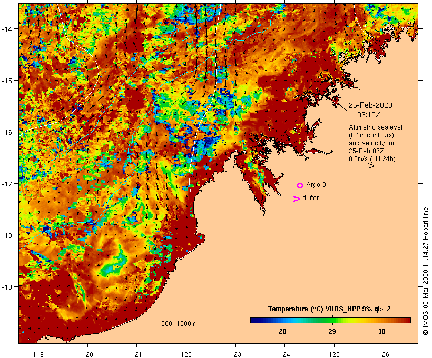Click the latitude label '-19'
Screen dimensions: 432x358
click(x=7, y=287)
